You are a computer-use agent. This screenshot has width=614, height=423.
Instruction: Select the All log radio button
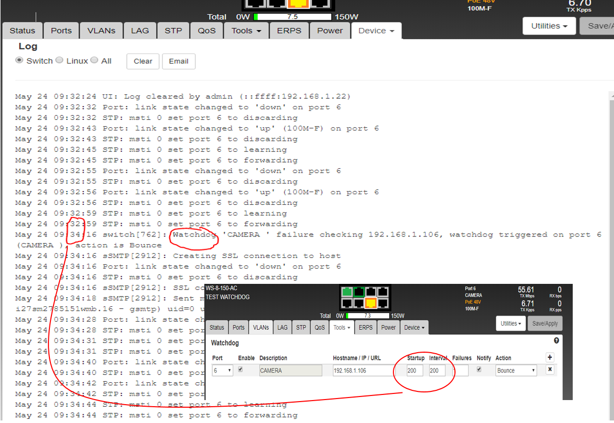tap(94, 60)
